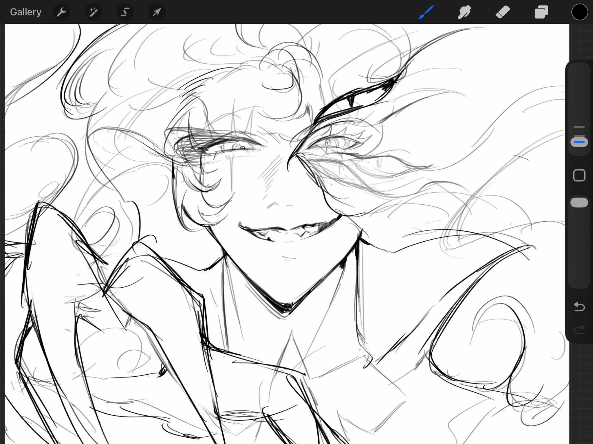Click the gray opacity slider handle
Viewport: 593px width, 444px height.
(579, 203)
